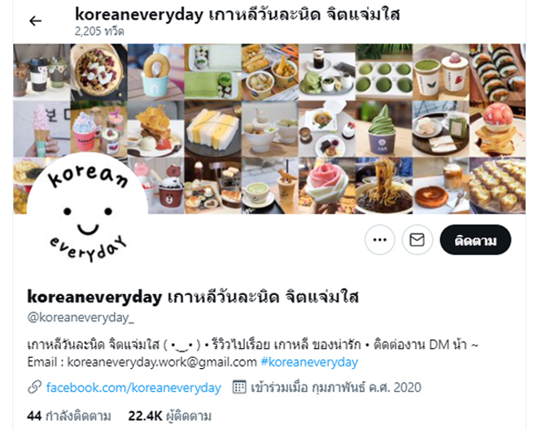Screen dimensions: 537x430
Task: Open facebook.com/koreaneveryday link
Action: point(133,388)
